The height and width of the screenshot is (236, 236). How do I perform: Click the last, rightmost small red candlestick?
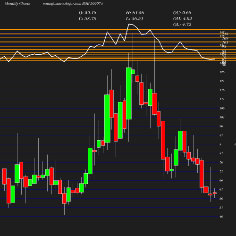215,193
